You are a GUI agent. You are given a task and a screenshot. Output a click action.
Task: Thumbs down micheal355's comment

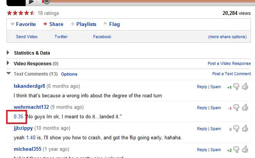click(x=236, y=150)
